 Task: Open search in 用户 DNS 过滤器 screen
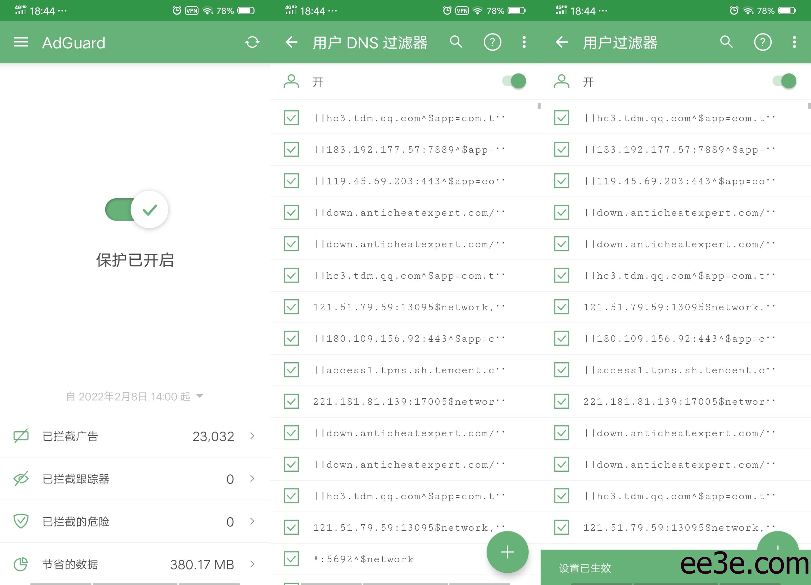[456, 42]
